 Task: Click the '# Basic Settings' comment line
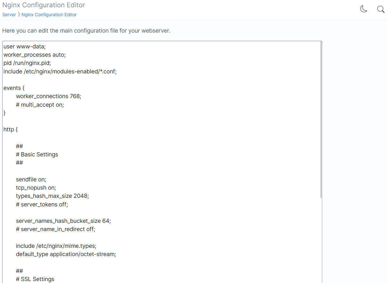click(x=37, y=154)
